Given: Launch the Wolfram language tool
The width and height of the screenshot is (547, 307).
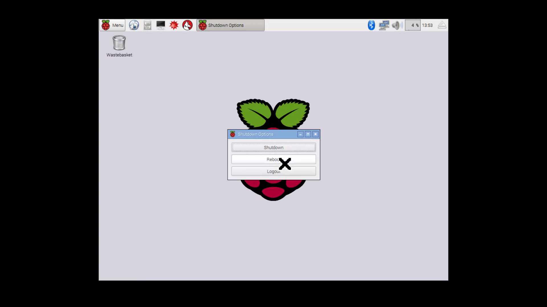Looking at the screenshot, I should [x=187, y=25].
